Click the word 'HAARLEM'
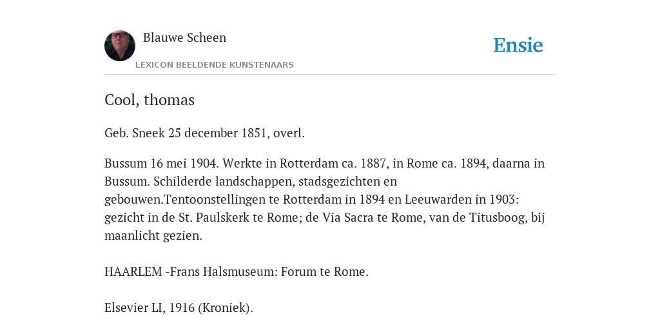Screen dimensions: 660x330 [x=133, y=271]
